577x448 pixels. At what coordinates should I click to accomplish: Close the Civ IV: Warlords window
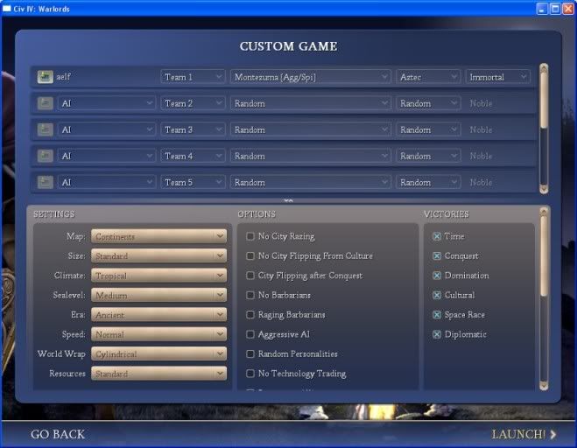[568, 9]
